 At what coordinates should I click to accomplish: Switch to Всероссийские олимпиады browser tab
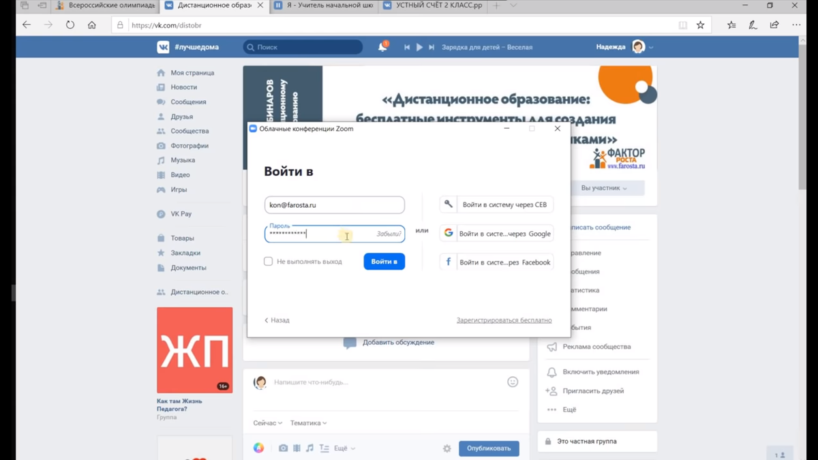pos(106,5)
